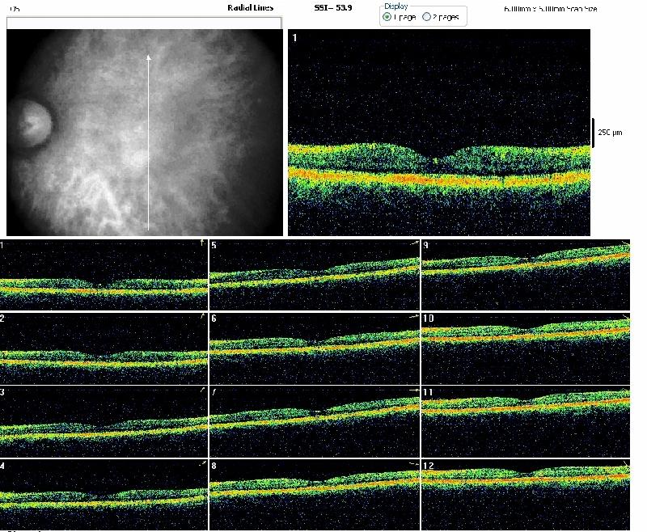
Task: Show radial scan thumbnail number 5
Action: 314,274
